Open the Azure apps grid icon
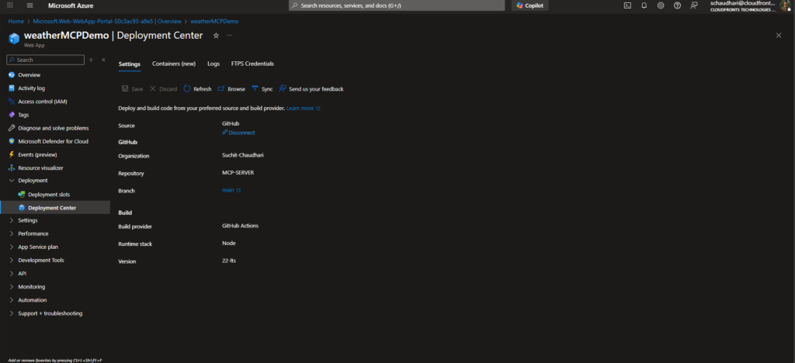The height and width of the screenshot is (363, 795). [x=9, y=5]
